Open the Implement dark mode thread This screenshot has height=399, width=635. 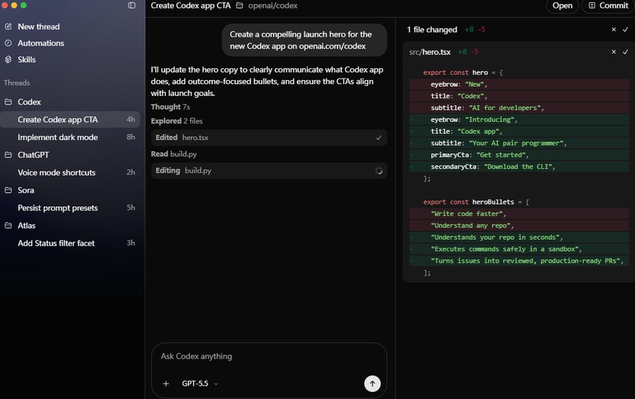[x=70, y=138]
